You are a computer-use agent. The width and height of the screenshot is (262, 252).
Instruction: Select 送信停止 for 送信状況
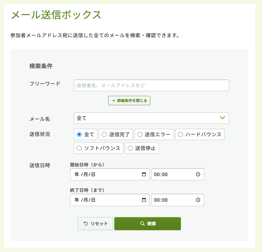point(130,148)
